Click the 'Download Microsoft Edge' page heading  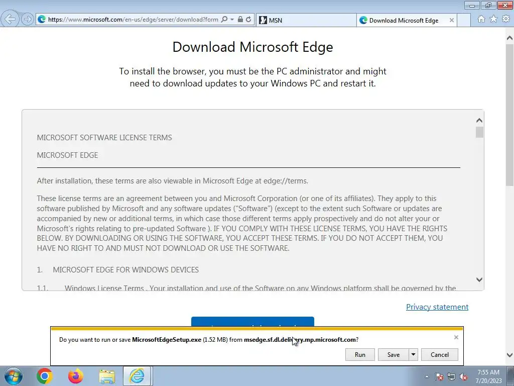pyautogui.click(x=253, y=47)
